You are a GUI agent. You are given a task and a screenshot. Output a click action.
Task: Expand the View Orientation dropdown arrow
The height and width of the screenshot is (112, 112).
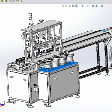pos(79,6)
